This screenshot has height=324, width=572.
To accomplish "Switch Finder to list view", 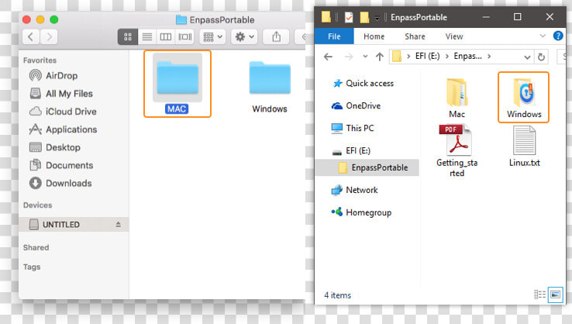I will 147,37.
